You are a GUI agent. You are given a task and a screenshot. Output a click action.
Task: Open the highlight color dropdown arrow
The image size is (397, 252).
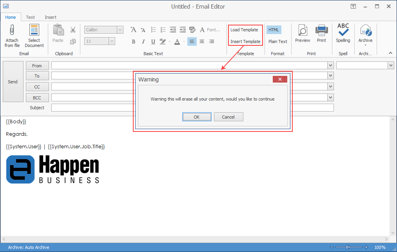169,41
